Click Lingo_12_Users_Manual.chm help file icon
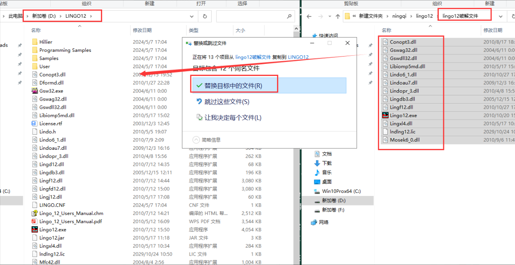 point(35,213)
